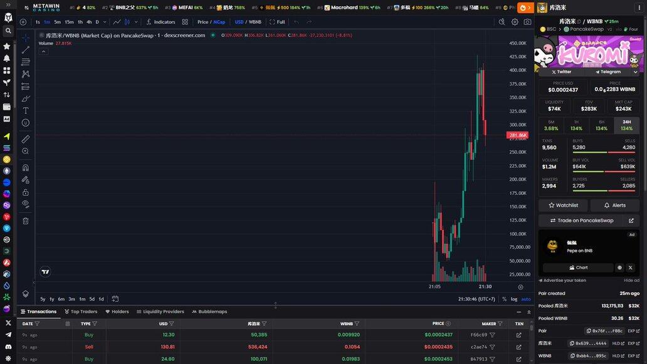The width and height of the screenshot is (647, 364).
Task: Open the watchlist star in left sidebar
Action: [7, 46]
